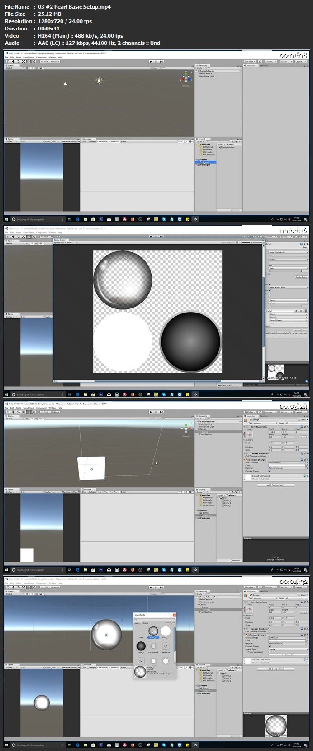This screenshot has width=313, height=751.
Task: Click Apply in the Sprite Editor toolbar
Action: pos(232,243)
